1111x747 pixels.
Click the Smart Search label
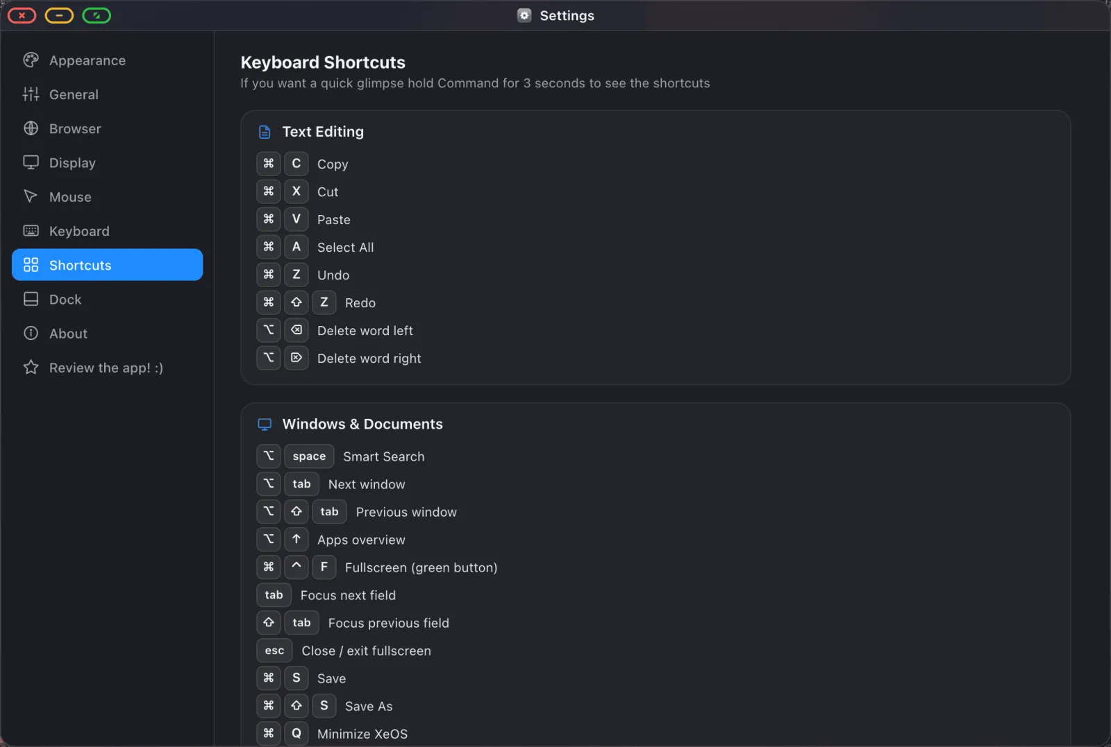(x=384, y=456)
